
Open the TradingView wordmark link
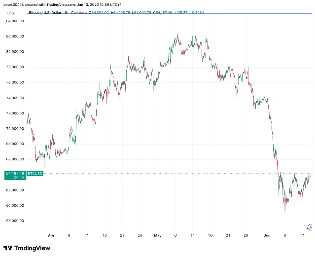point(33,248)
